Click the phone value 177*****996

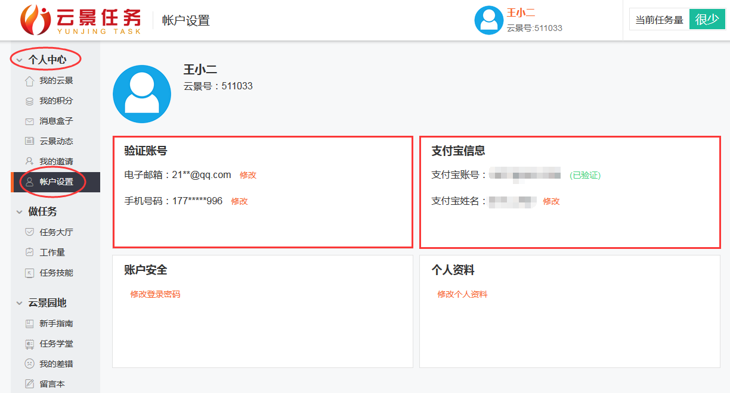[x=197, y=201]
